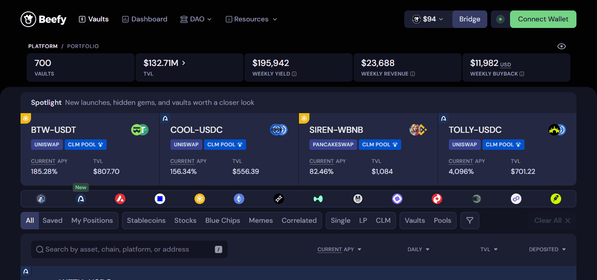Filter vaults by Base chain icon

[160, 199]
